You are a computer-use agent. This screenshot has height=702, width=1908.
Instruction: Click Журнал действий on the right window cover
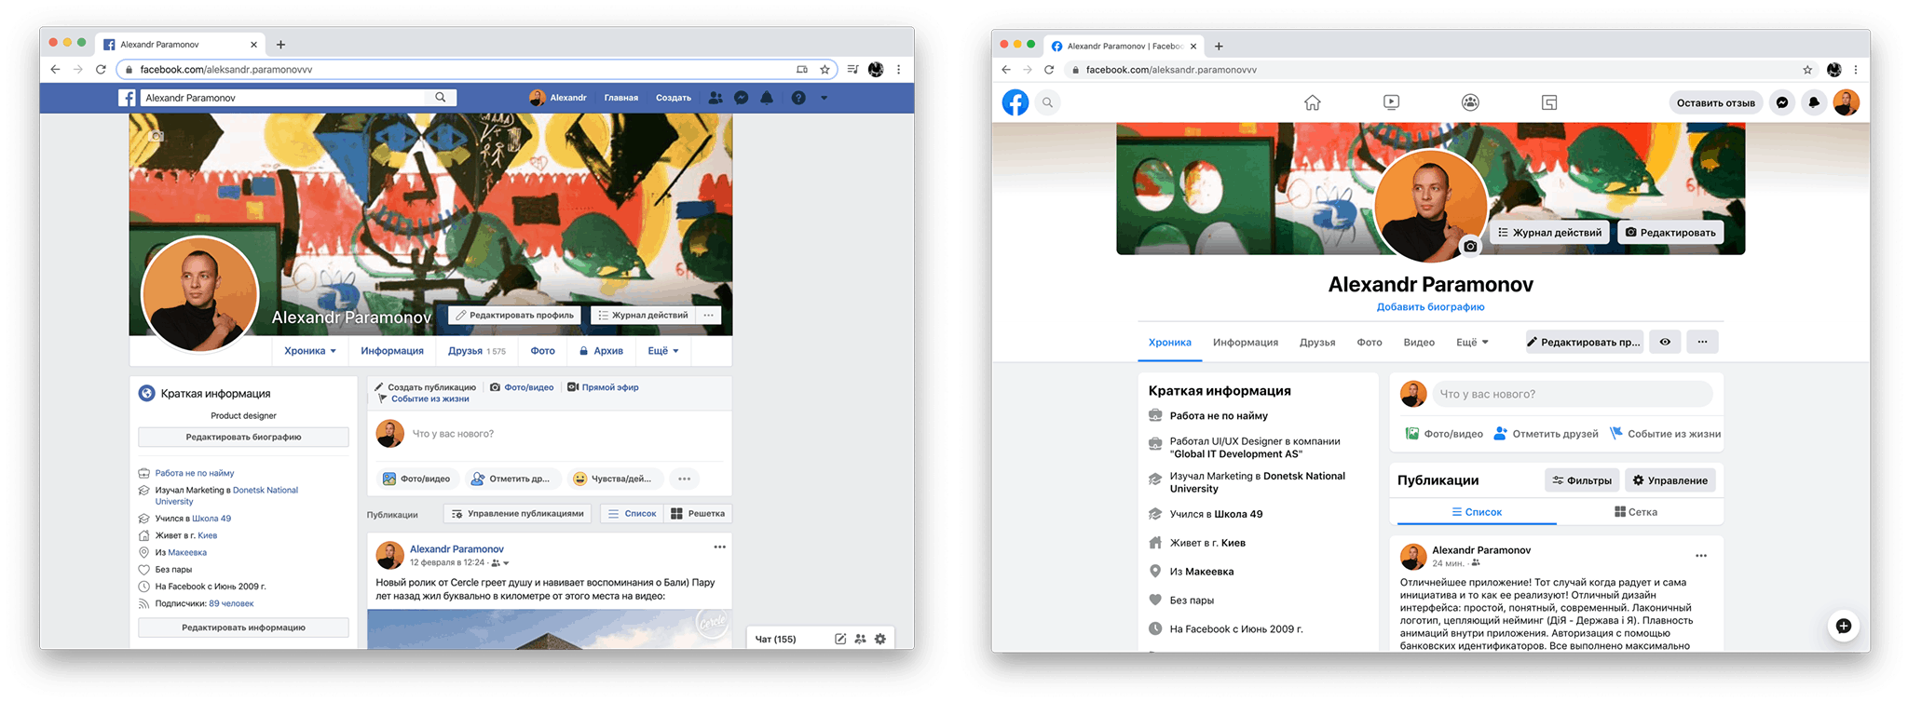(x=1551, y=233)
